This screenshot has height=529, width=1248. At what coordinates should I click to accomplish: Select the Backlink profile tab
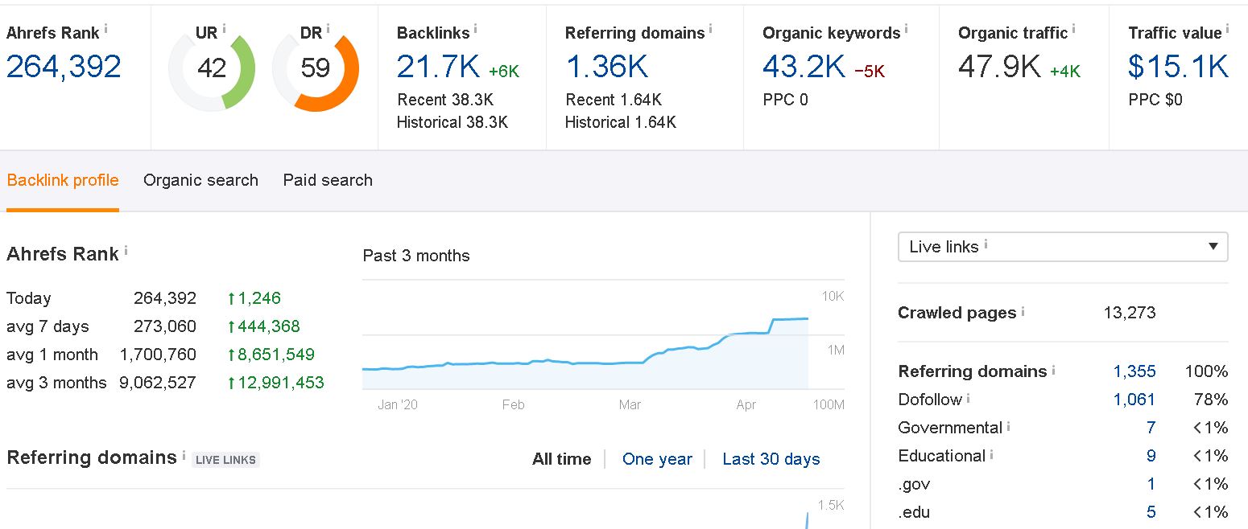(x=63, y=180)
